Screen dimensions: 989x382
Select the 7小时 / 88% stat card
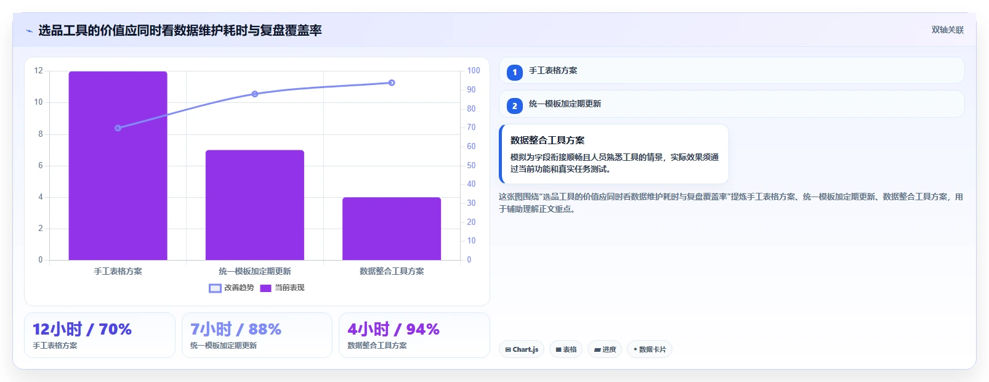[x=257, y=335]
